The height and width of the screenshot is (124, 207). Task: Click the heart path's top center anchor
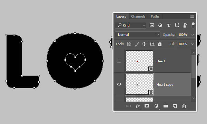point(75,57)
